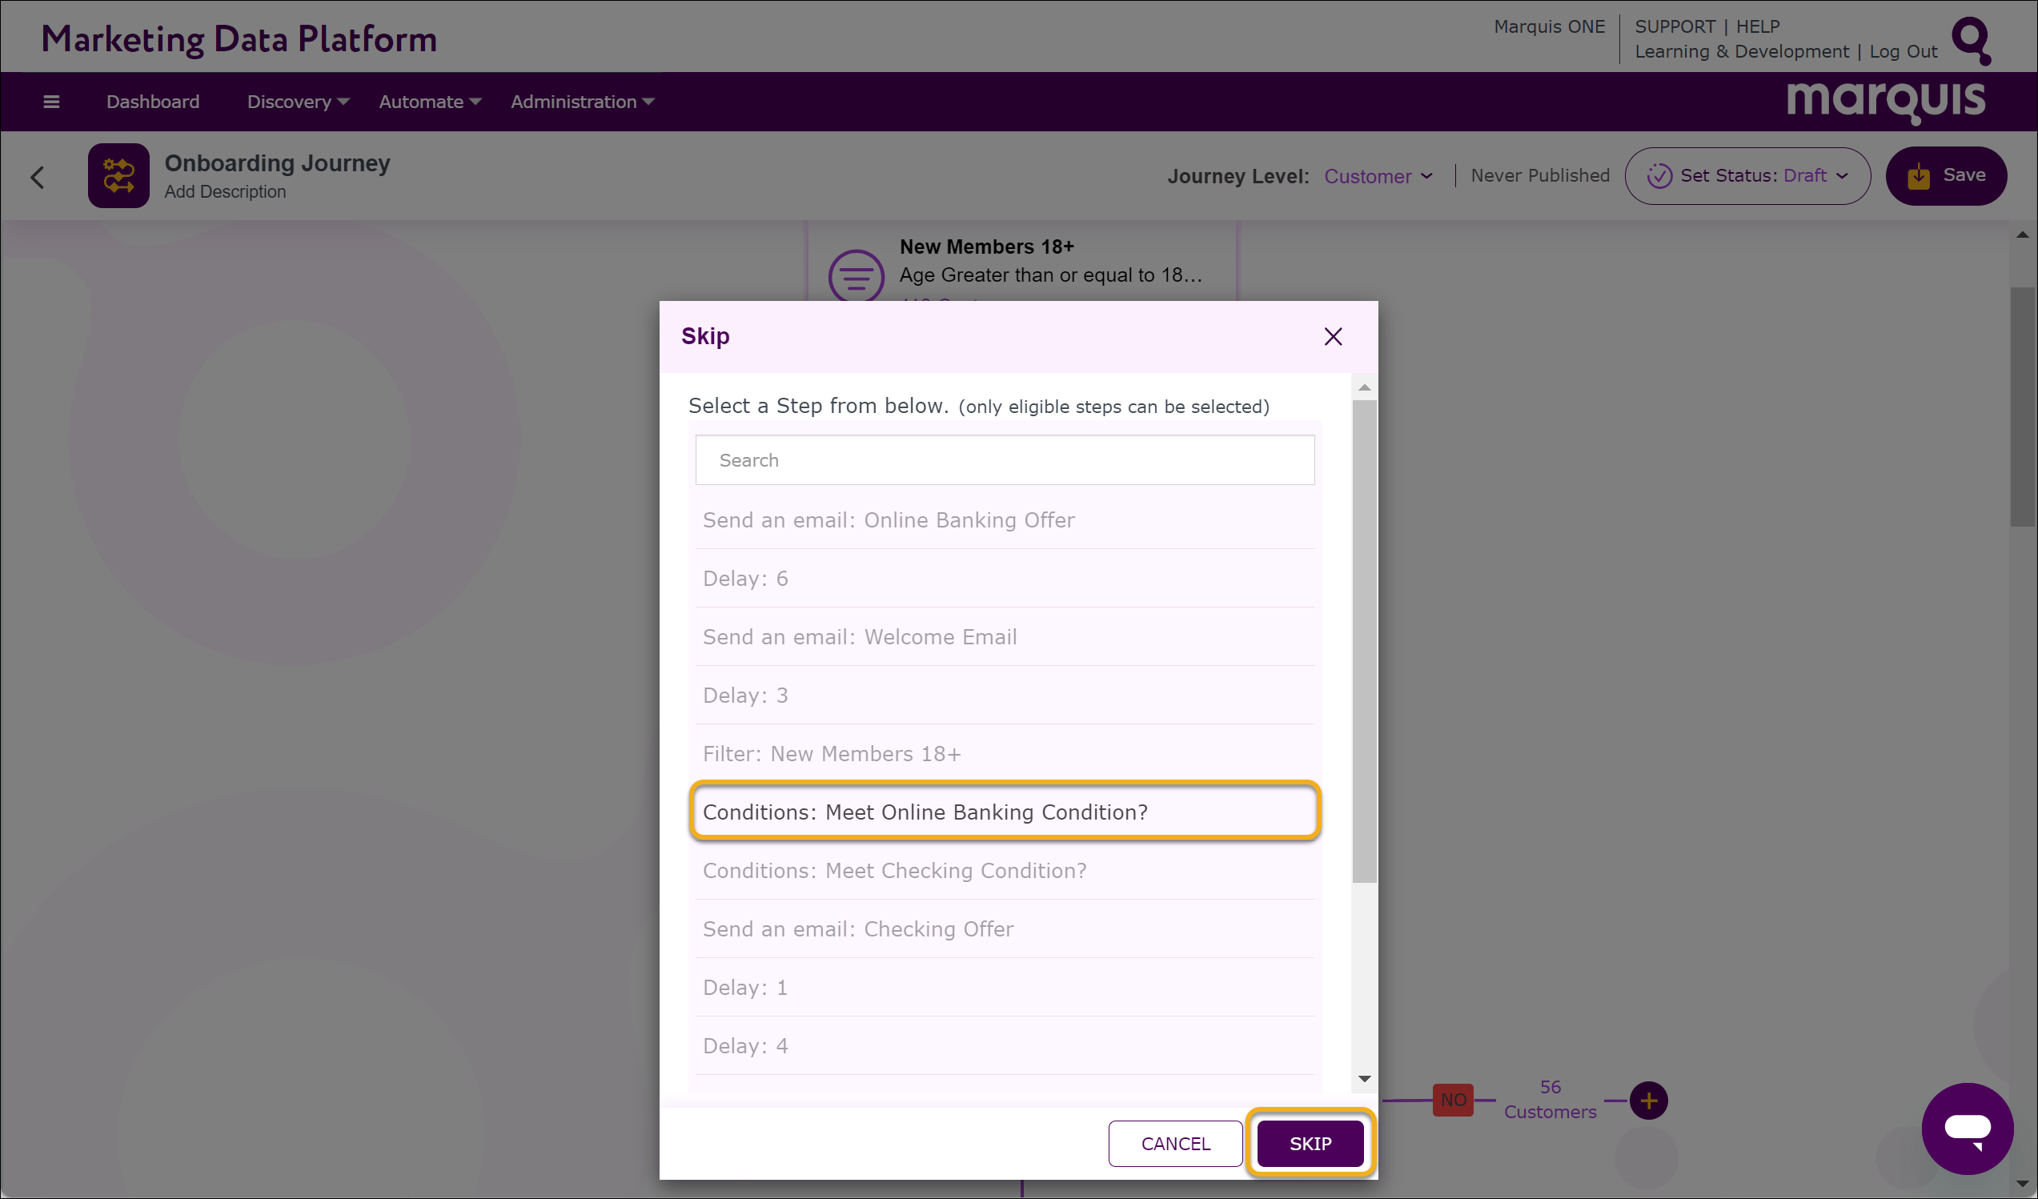
Task: Click the Onboarding Journey title
Action: pyautogui.click(x=278, y=162)
